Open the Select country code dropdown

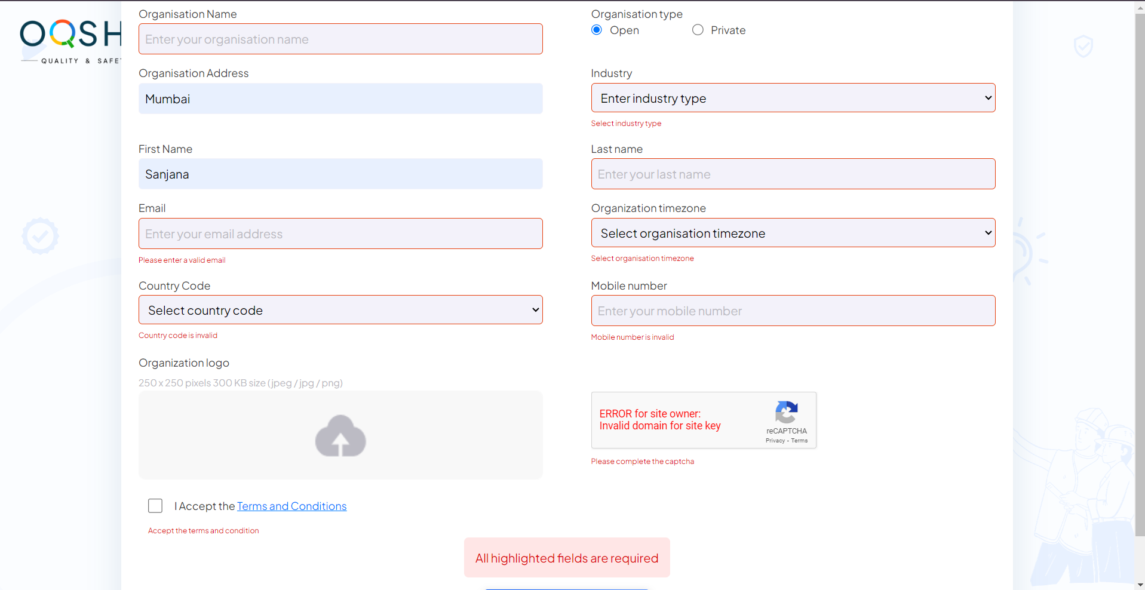340,310
